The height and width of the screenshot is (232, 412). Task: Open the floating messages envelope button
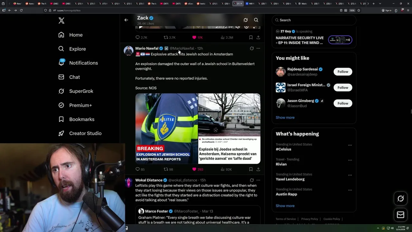[400, 215]
